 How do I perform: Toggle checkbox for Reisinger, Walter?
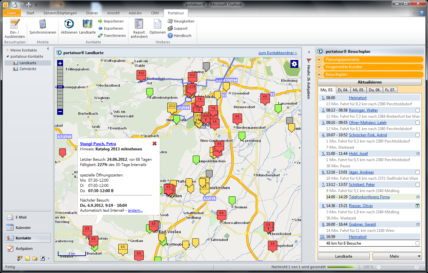[418, 110]
